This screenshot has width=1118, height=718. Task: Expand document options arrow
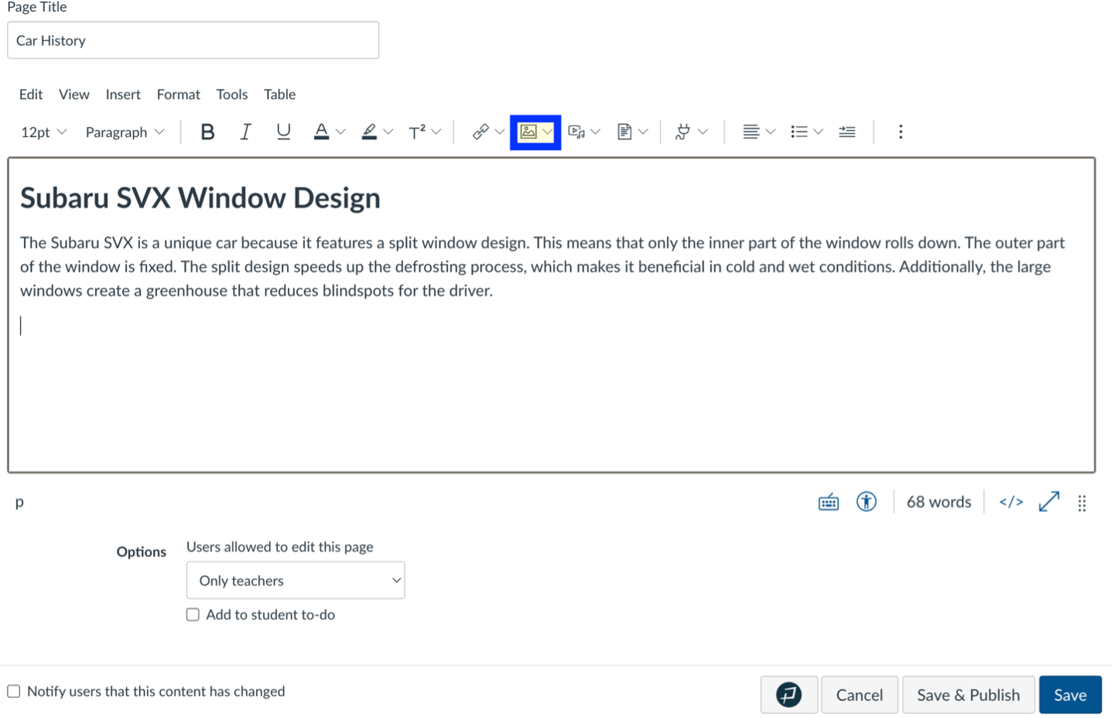(643, 132)
